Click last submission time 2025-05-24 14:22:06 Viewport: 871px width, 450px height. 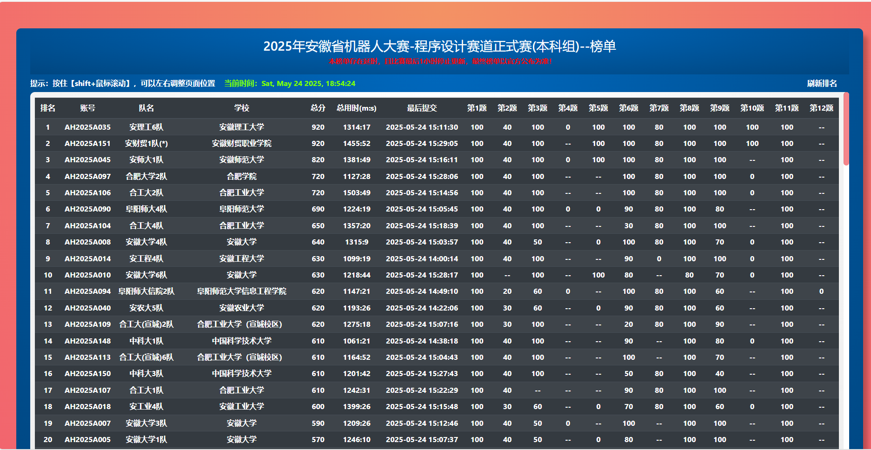[422, 308]
